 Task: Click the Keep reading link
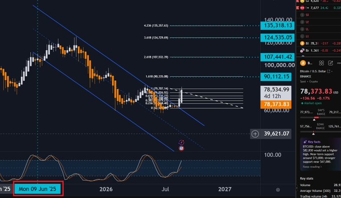point(312,167)
